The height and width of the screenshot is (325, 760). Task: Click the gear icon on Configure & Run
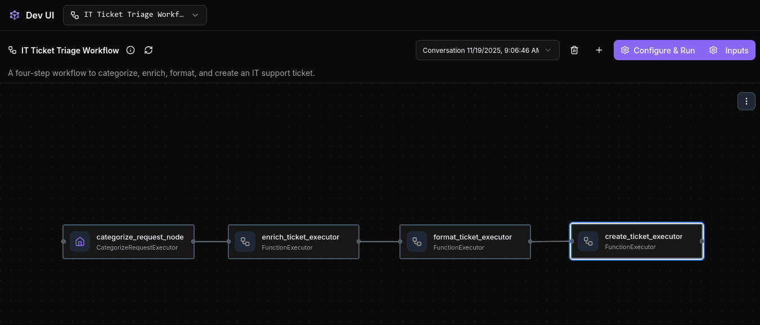[625, 50]
